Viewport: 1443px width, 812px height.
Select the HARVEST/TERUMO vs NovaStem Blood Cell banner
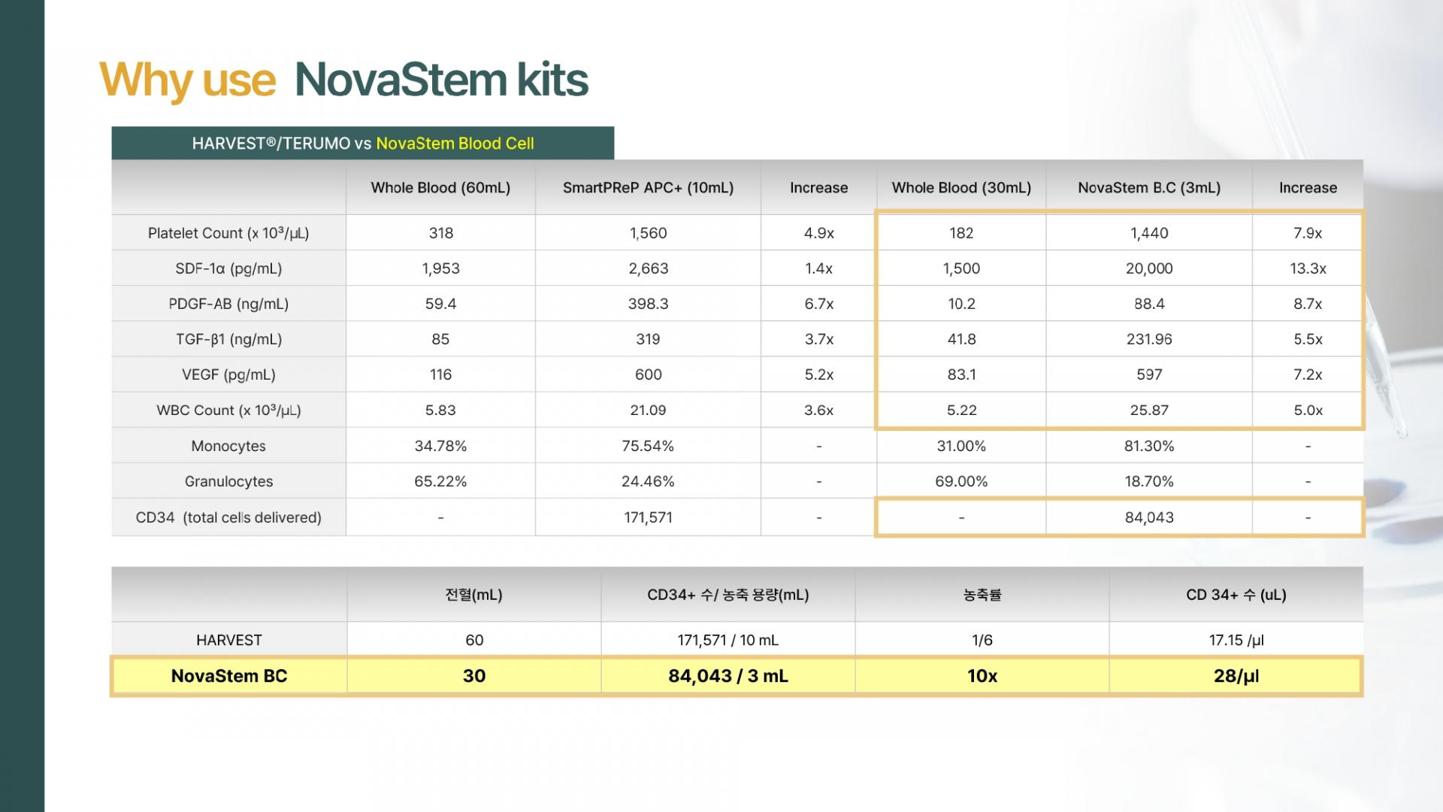[362, 144]
